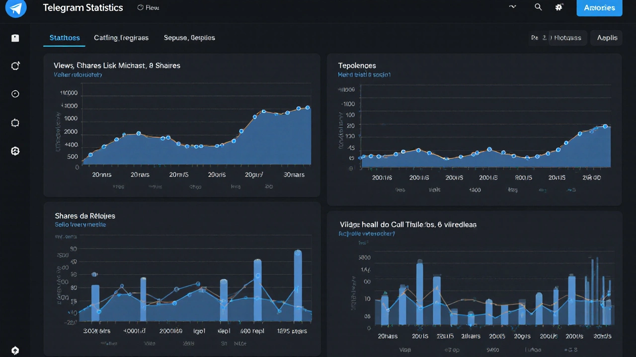Click the Flews refresh control in the header

click(x=148, y=7)
